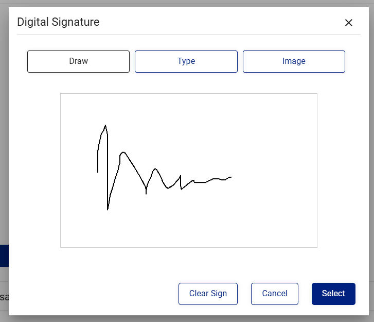Click the empty lower area of the signature canvas
This screenshot has width=374, height=322.
(x=188, y=229)
